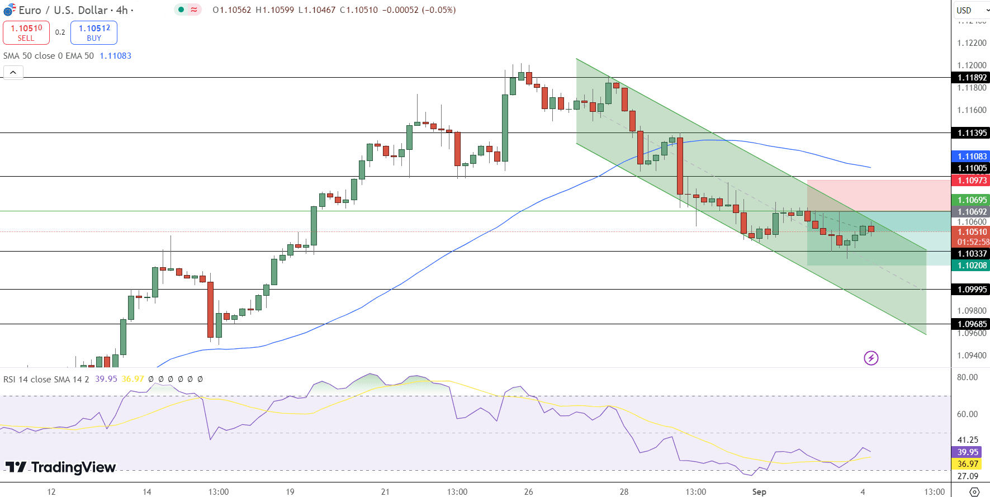
Task: Click the SMA 50 close 0 EMA 50 legend
Action: click(x=49, y=56)
